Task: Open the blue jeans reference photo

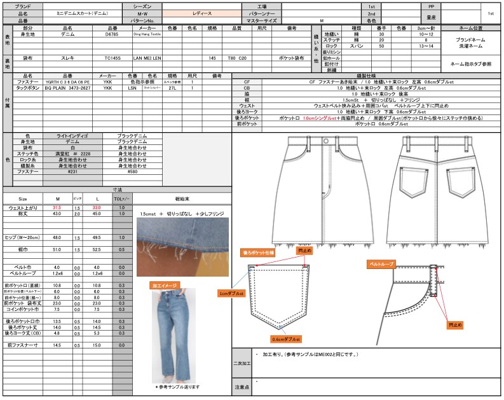Action: [174, 336]
